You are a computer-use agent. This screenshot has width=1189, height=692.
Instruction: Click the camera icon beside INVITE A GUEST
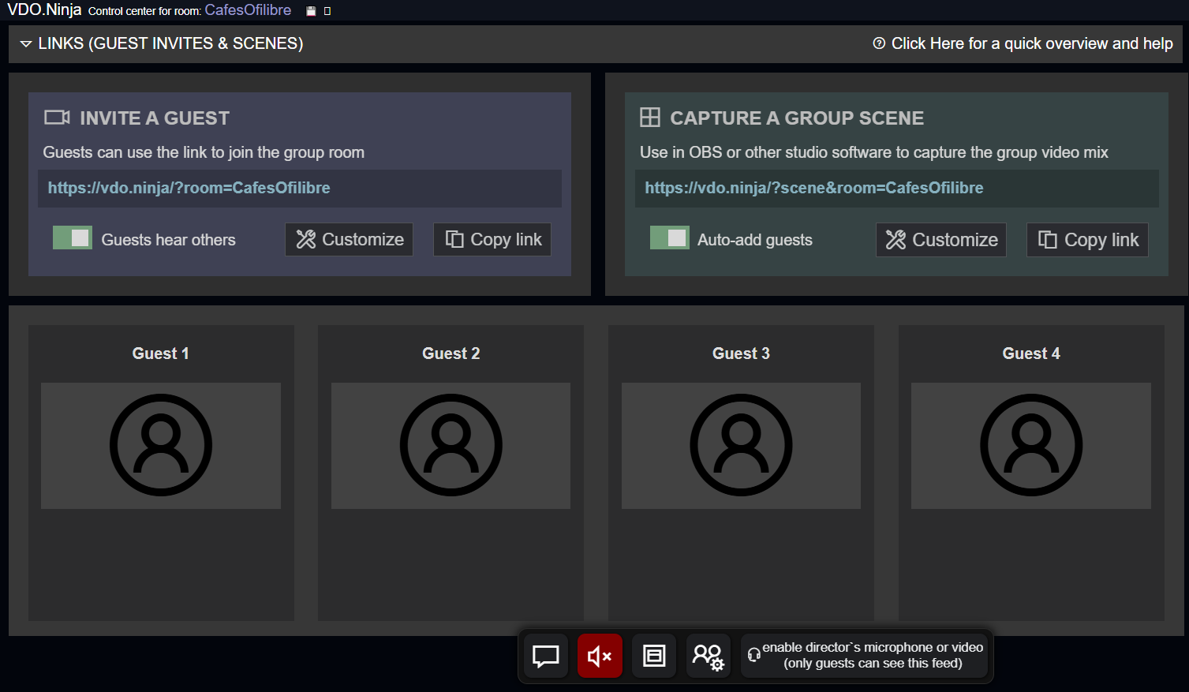[x=57, y=118]
